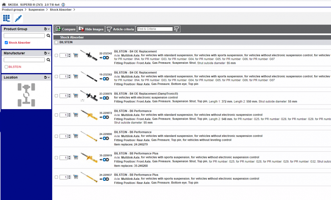331x200 pixels.
Task: Open Suspension breadcrumb
Action: (36, 10)
